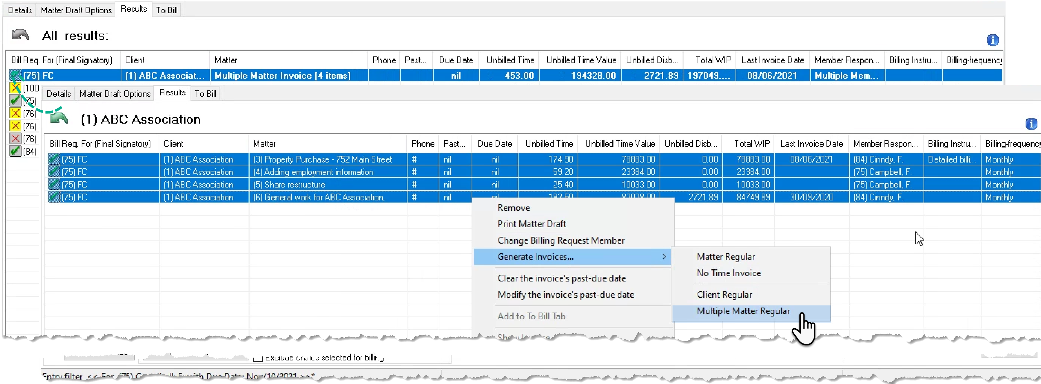Open the Matter Draft Options tab in the ABC Association window
Screen dimensions: 1041x384
[115, 94]
